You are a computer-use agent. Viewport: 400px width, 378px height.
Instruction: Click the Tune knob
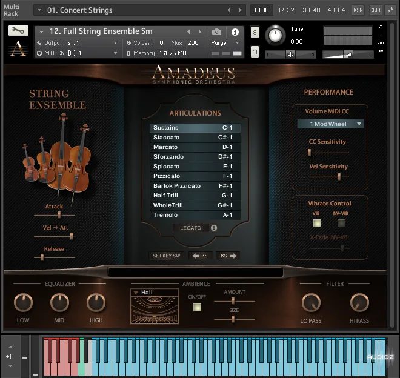pyautogui.click(x=275, y=36)
